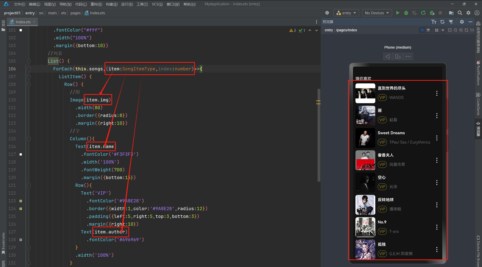Screen dimensions: 482x267
Task: Toggle the preview inspector mode
Action: click(422, 30)
